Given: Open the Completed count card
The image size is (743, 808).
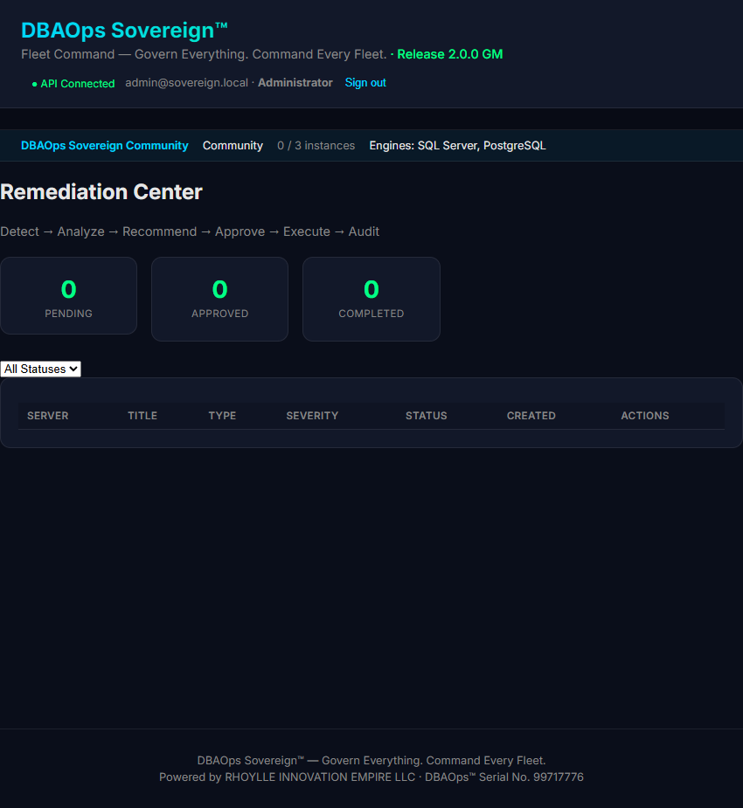Looking at the screenshot, I should [x=371, y=299].
